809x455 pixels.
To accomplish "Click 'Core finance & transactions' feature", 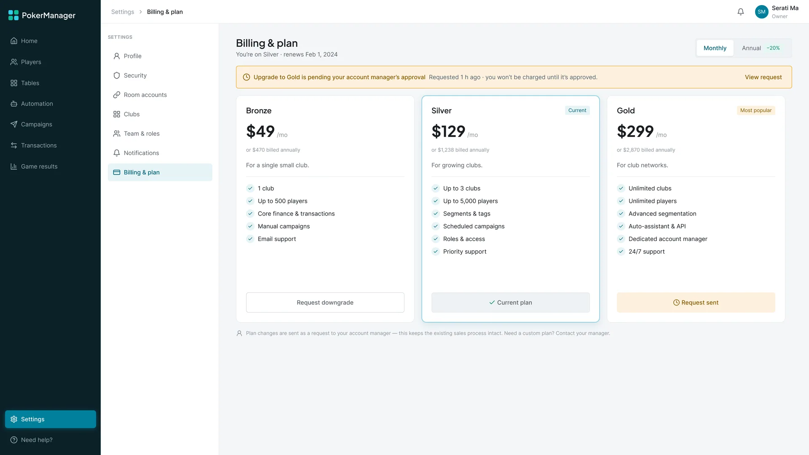I will [296, 214].
